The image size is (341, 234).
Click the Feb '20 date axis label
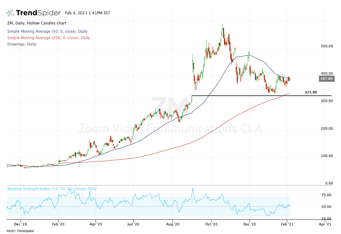tap(58, 224)
